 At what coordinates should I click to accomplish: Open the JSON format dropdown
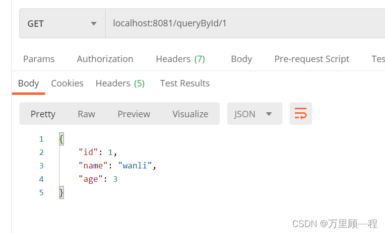[x=255, y=114]
